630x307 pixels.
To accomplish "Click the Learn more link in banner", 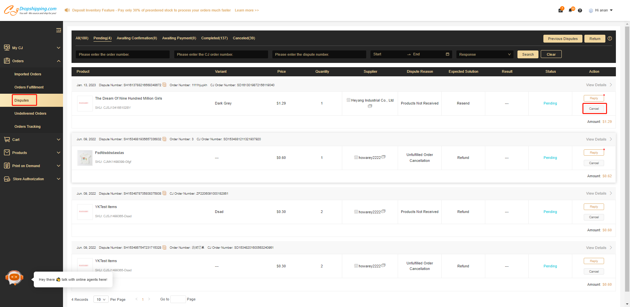I will [246, 10].
